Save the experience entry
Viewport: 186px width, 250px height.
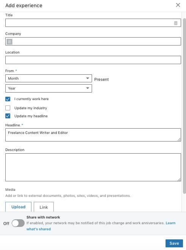click(x=174, y=243)
